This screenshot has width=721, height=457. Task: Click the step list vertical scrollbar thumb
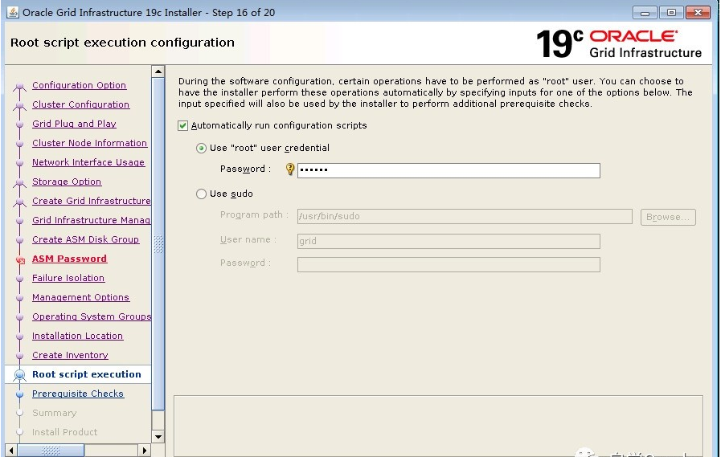[x=158, y=244]
